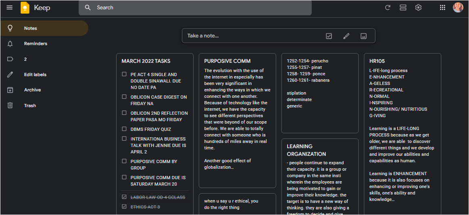
Task: Uncheck the ETHICS ACT 3 task
Action: tap(124, 207)
